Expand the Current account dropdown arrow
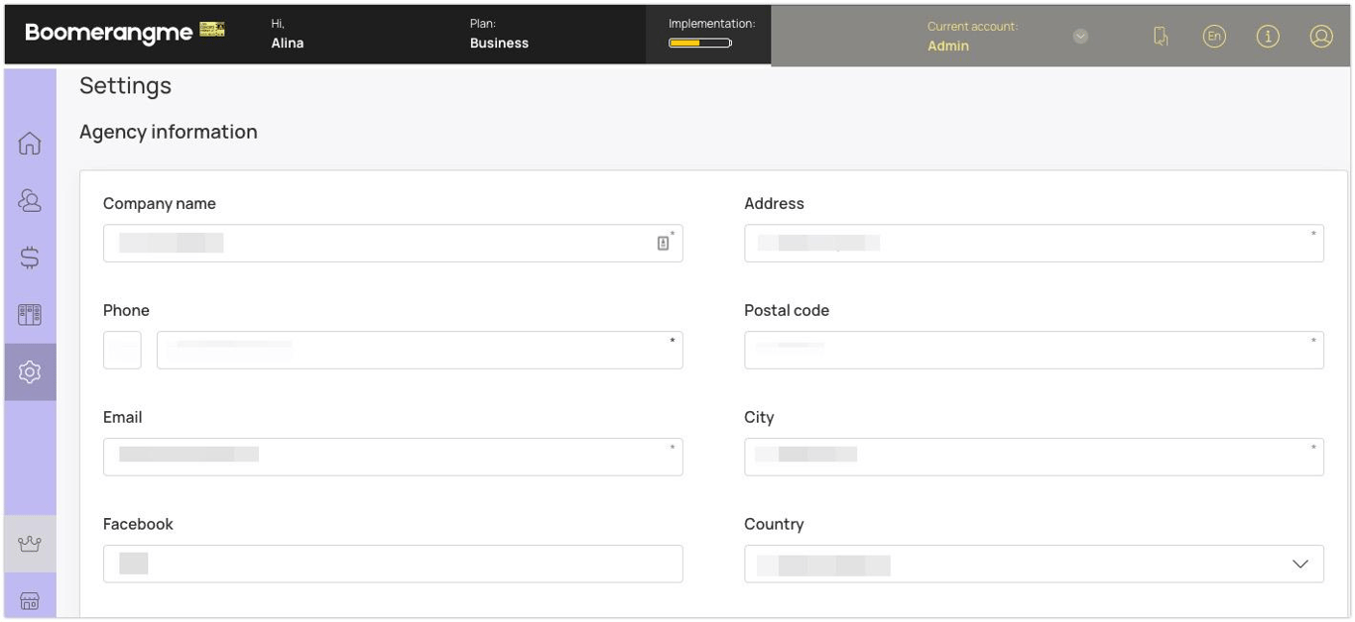This screenshot has width=1355, height=622. click(x=1081, y=37)
